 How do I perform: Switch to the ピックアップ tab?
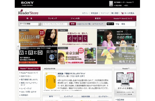pos(68,96)
